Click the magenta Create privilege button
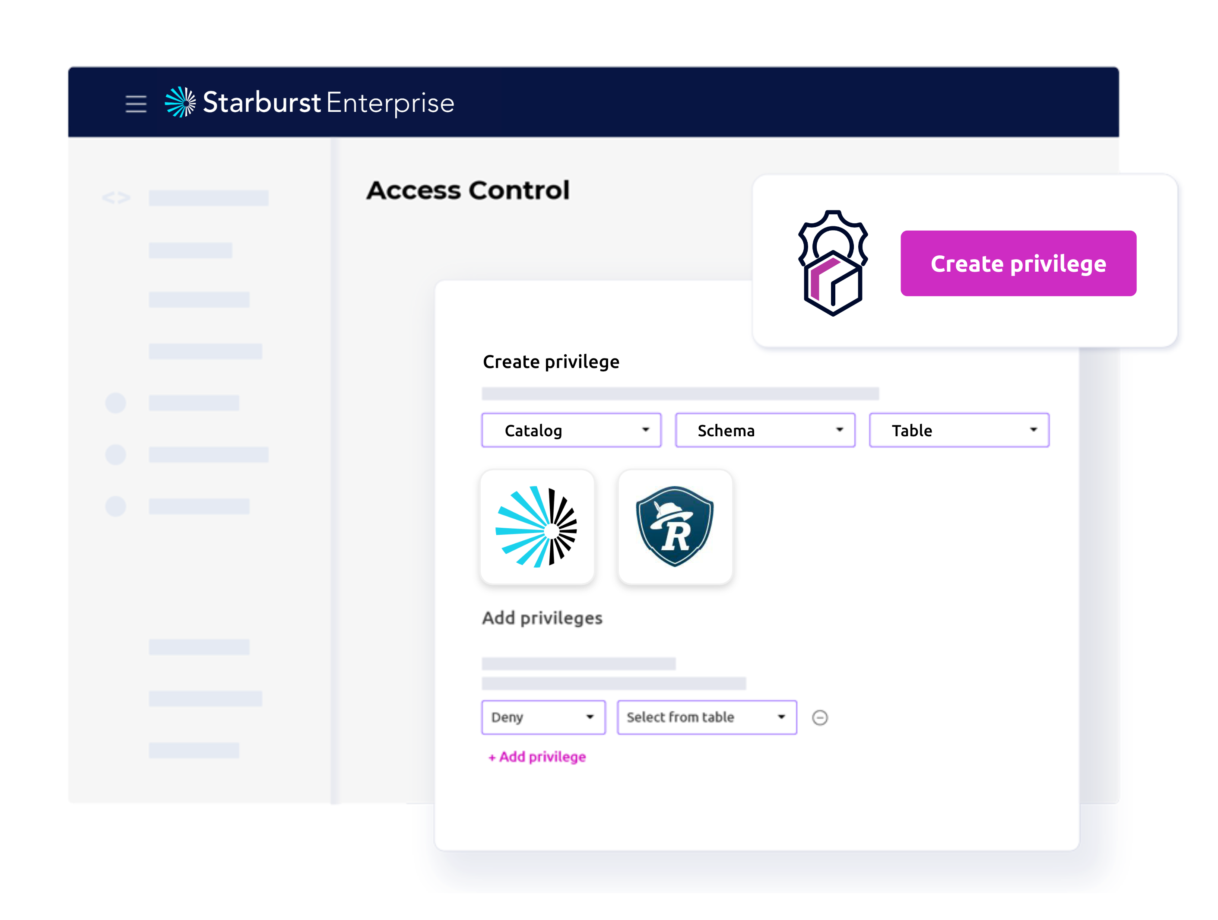Screen dimensions: 1218x920 pos(1018,263)
